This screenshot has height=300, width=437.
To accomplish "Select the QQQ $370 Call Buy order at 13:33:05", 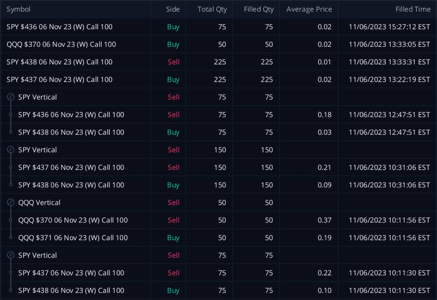I will (219, 44).
